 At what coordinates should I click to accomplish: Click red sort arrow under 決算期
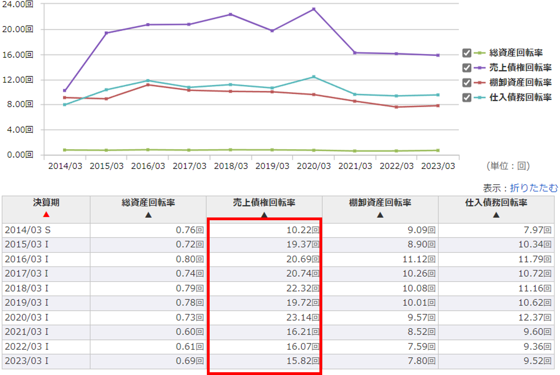point(46,214)
